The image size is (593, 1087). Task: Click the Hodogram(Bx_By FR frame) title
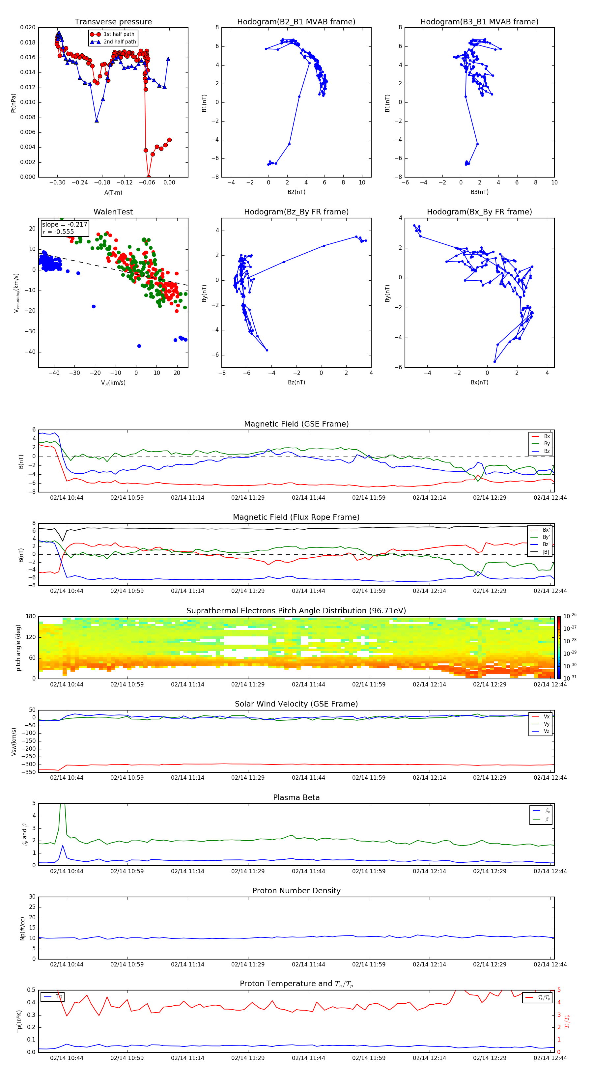479,212
